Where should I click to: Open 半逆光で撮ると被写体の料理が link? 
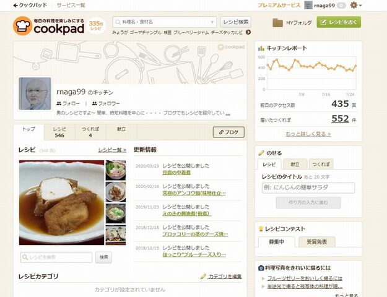point(305,286)
